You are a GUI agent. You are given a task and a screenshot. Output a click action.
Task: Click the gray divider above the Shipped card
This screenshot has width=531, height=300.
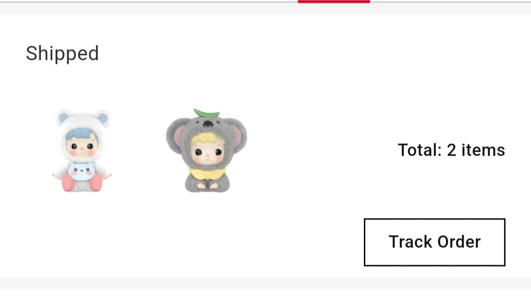tap(265, 8)
